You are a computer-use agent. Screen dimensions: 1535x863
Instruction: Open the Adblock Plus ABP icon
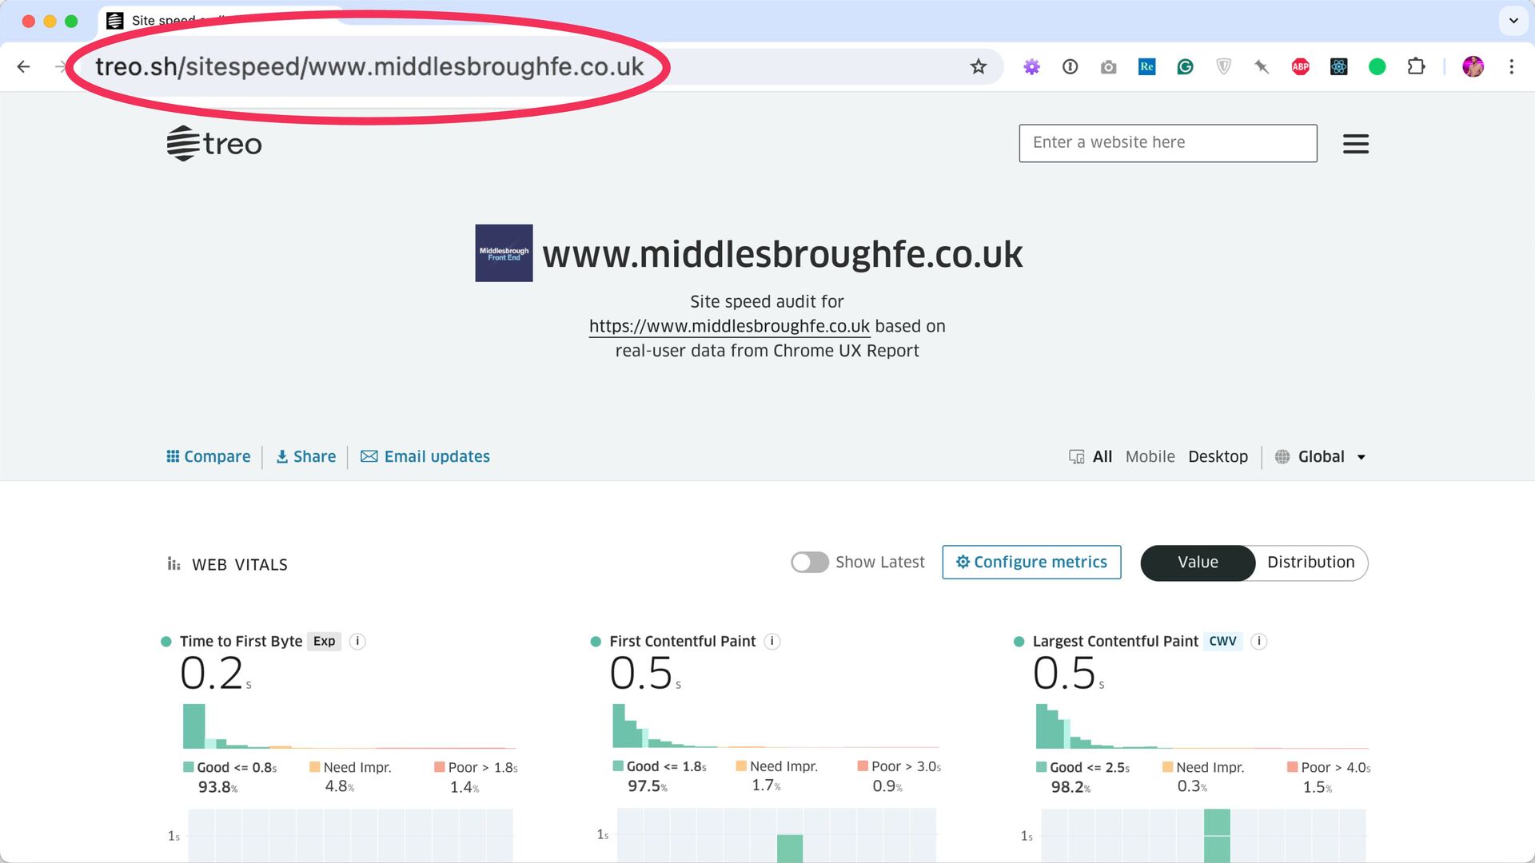(x=1300, y=67)
